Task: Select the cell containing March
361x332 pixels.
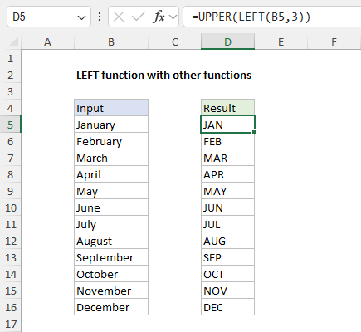Action: coord(111,158)
